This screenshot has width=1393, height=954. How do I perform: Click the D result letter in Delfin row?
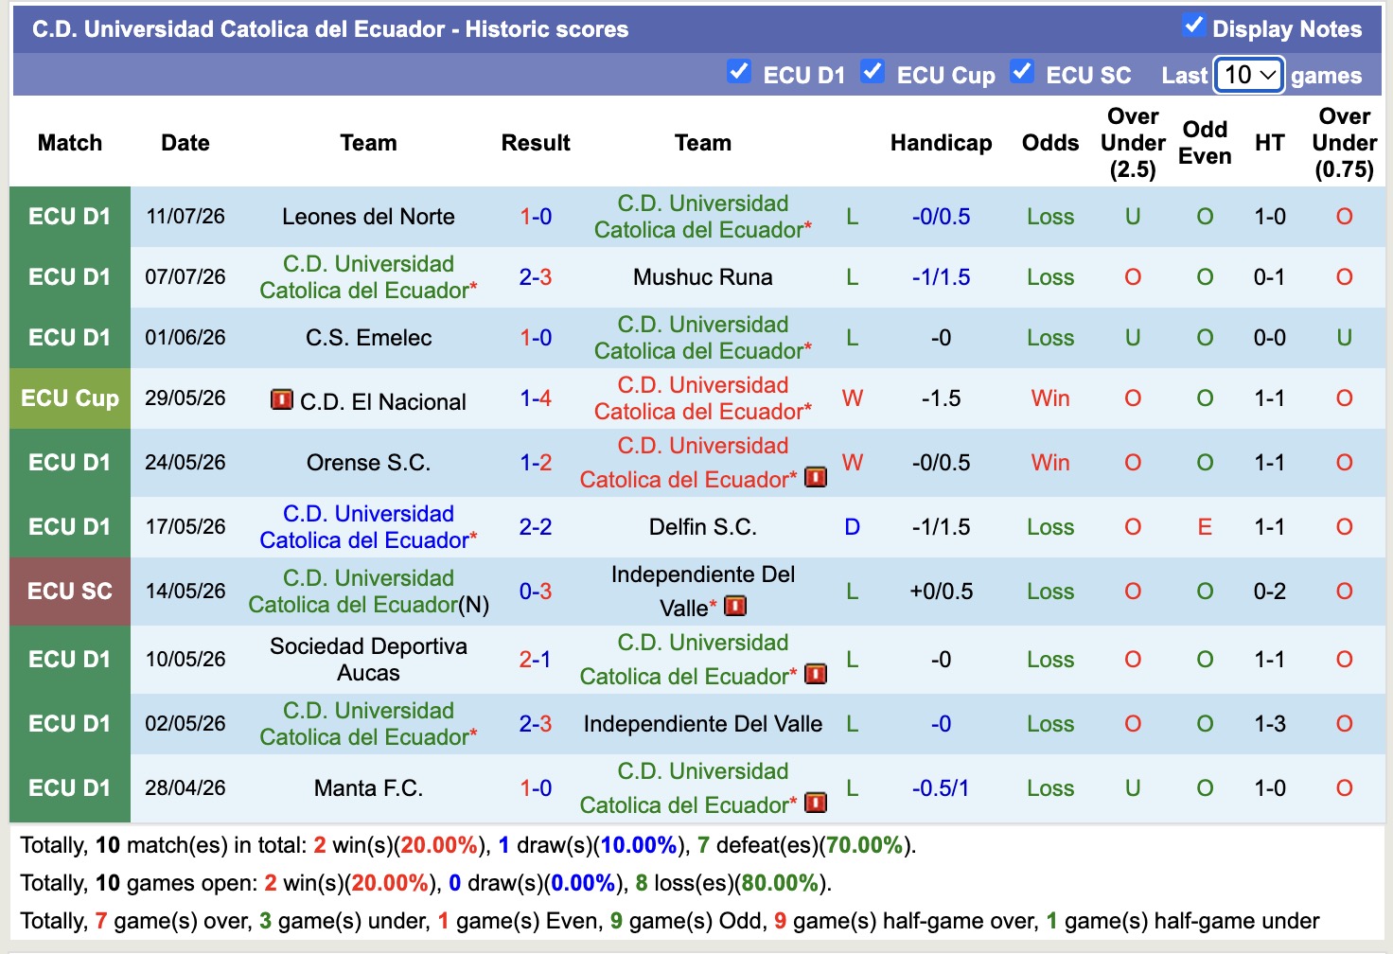pyautogui.click(x=852, y=527)
